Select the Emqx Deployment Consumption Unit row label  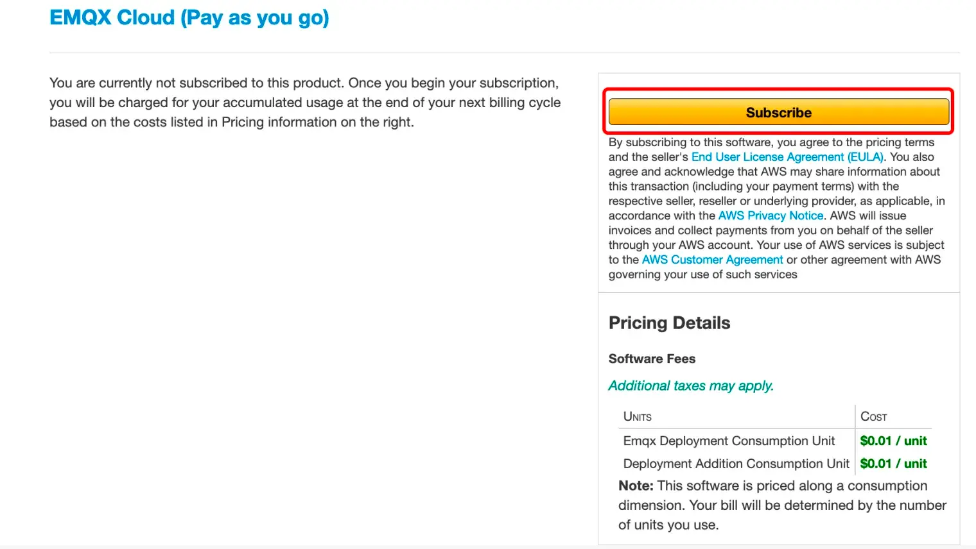729,441
